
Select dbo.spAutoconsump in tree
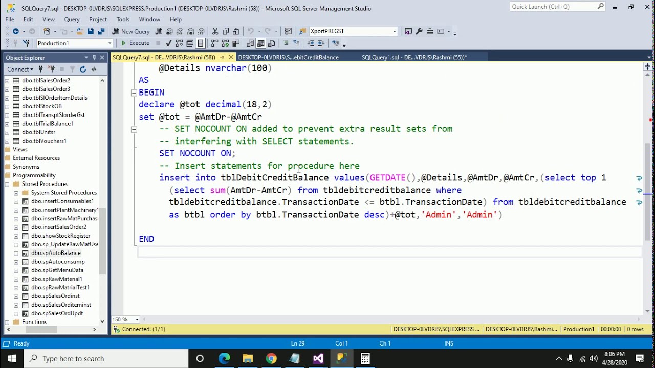coord(58,262)
